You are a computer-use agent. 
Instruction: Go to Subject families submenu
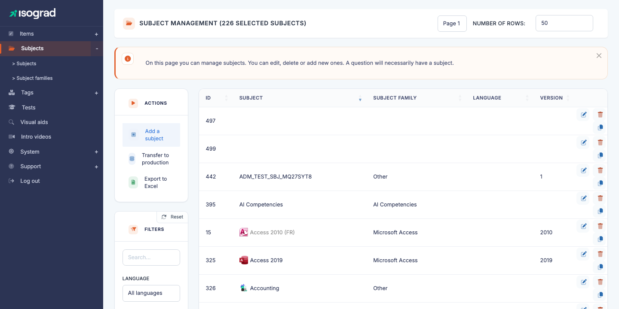pyautogui.click(x=32, y=78)
